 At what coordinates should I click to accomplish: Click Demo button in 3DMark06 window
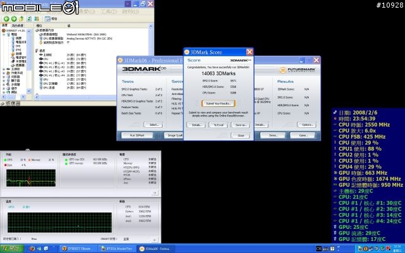(273, 135)
